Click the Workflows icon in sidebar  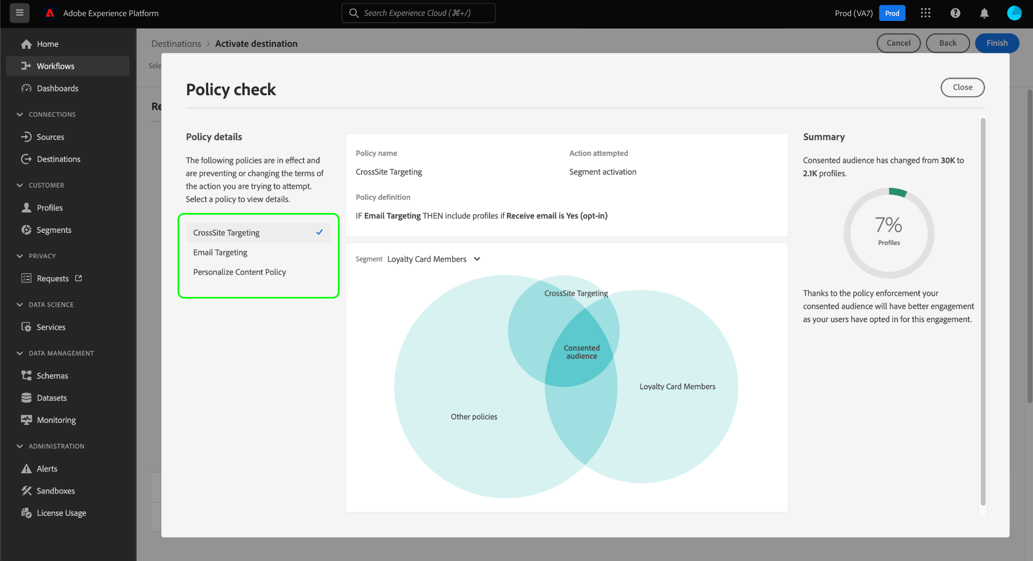[x=26, y=66]
